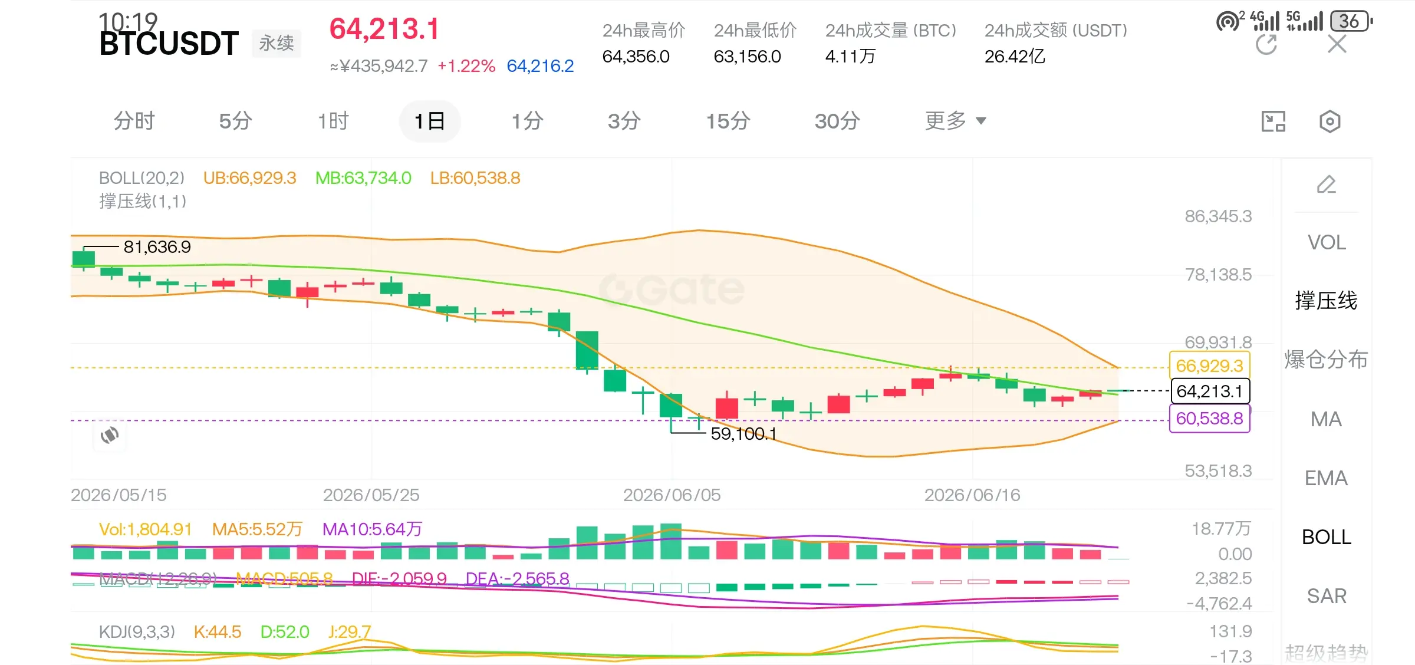Tap the Vol:1,804.91 volume readout
Image resolution: width=1415 pixels, height=665 pixels.
[145, 529]
